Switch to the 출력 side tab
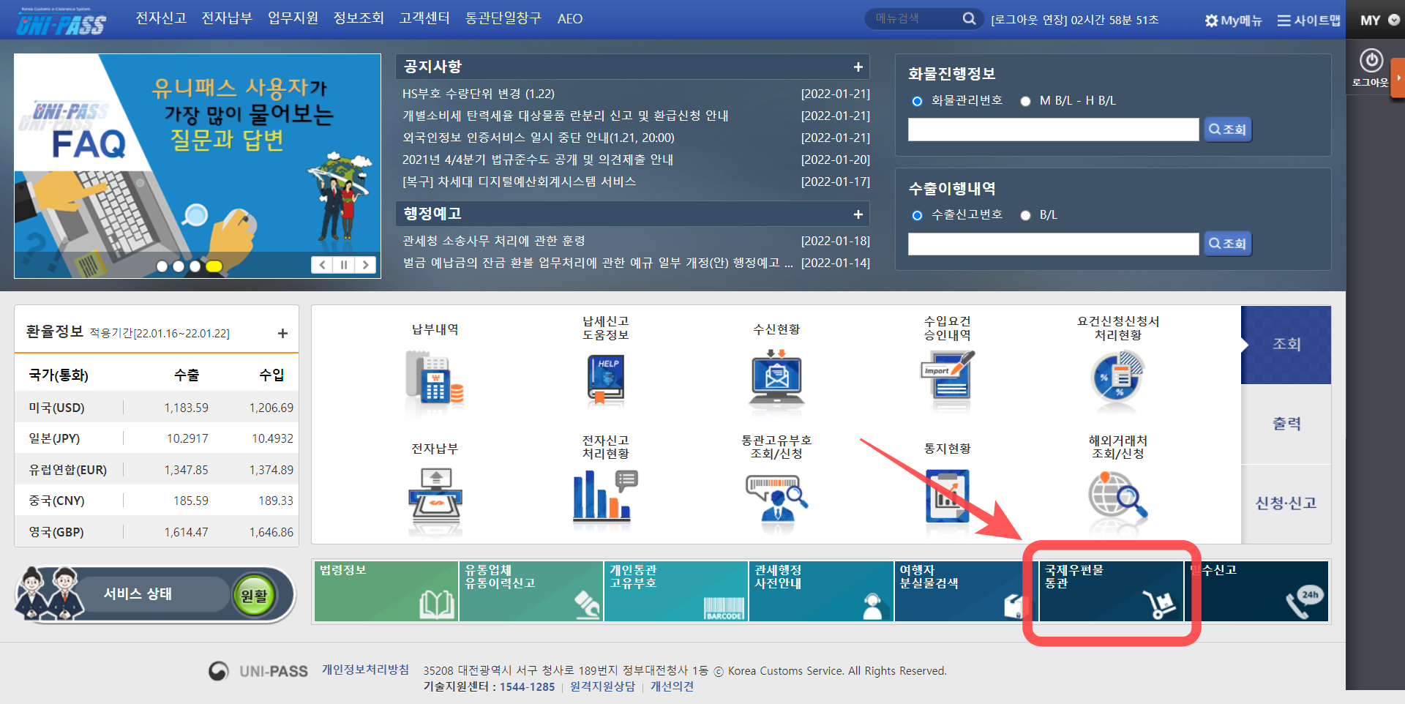 point(1286,424)
